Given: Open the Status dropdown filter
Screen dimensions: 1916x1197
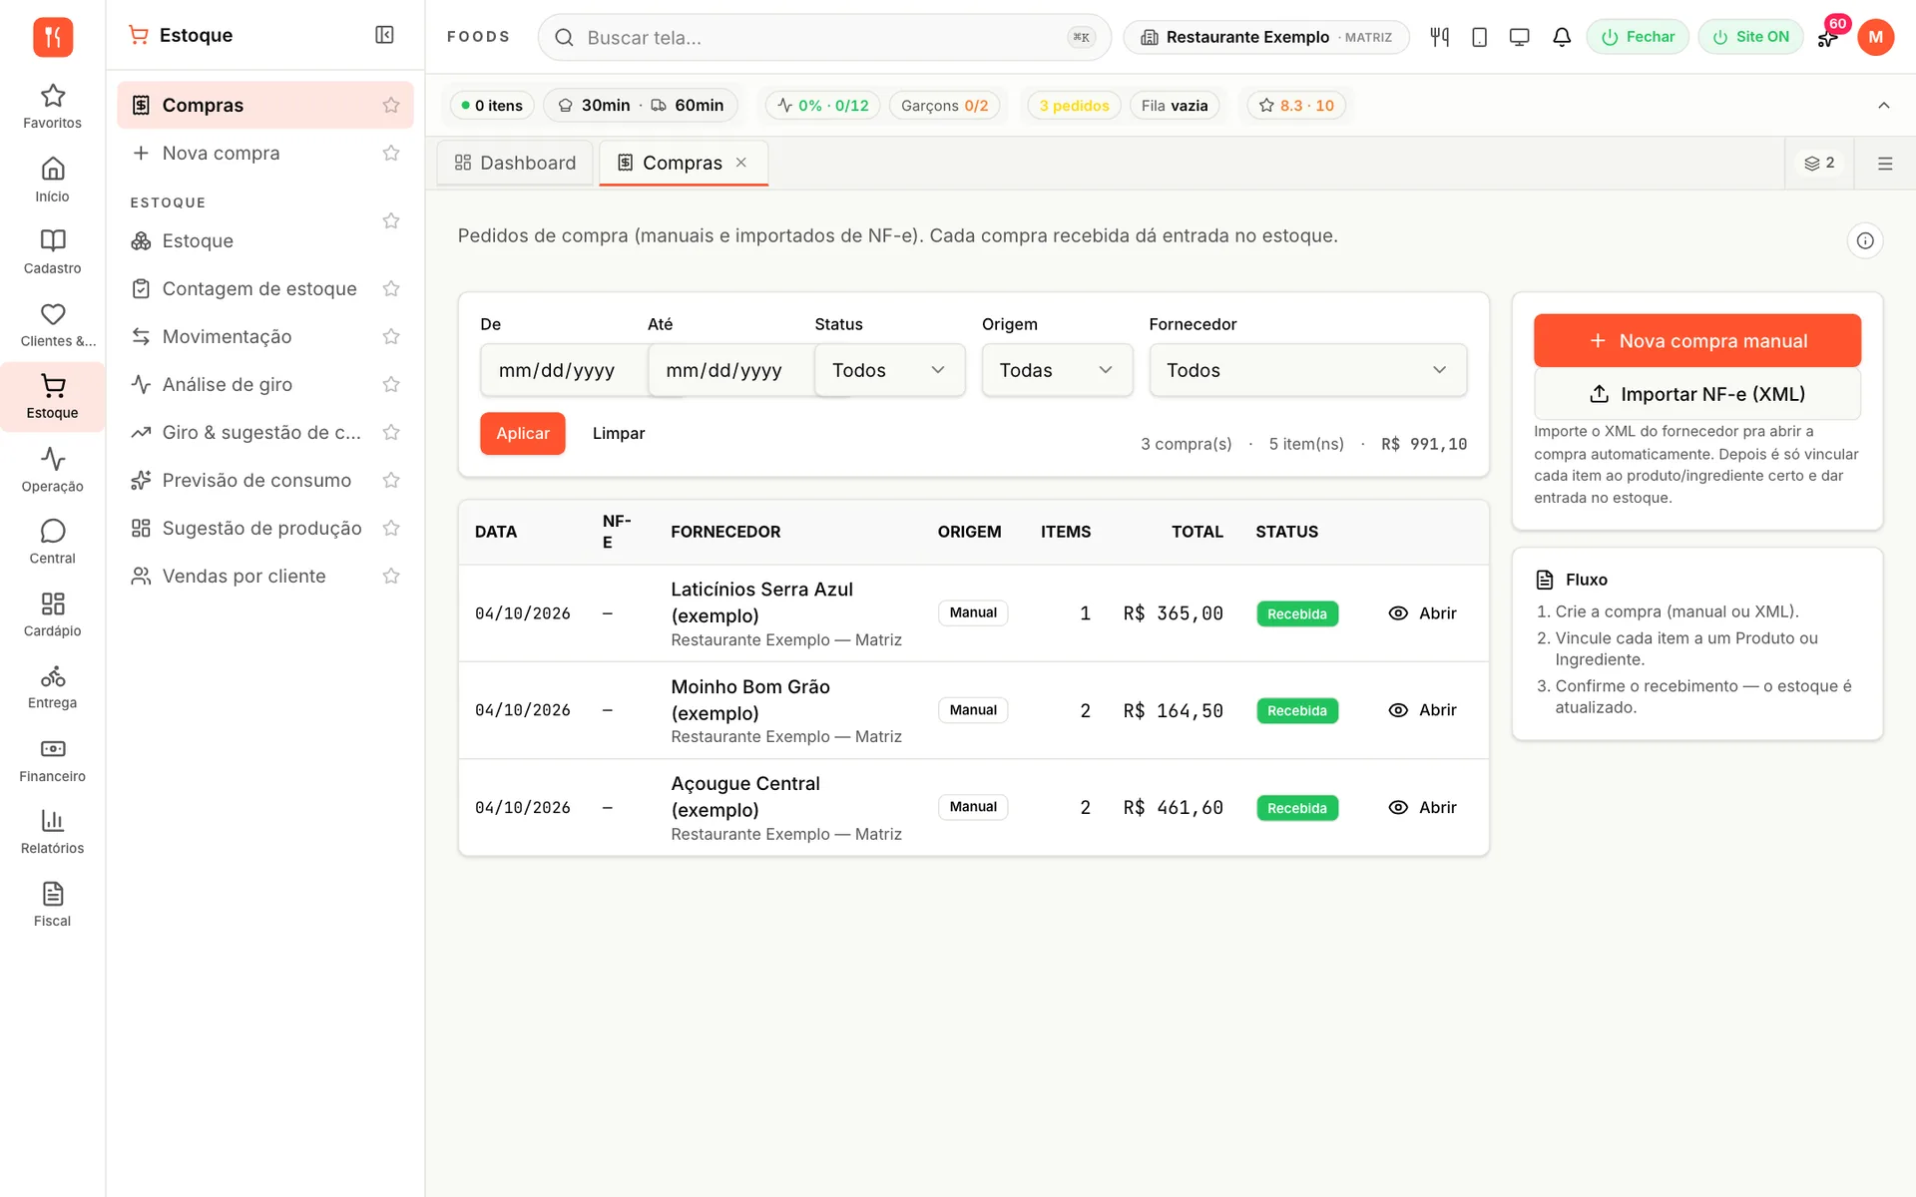Looking at the screenshot, I should [x=889, y=370].
